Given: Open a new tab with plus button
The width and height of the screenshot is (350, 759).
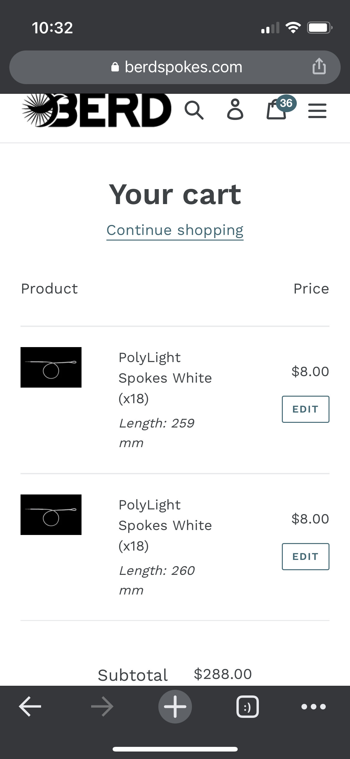Looking at the screenshot, I should tap(175, 706).
